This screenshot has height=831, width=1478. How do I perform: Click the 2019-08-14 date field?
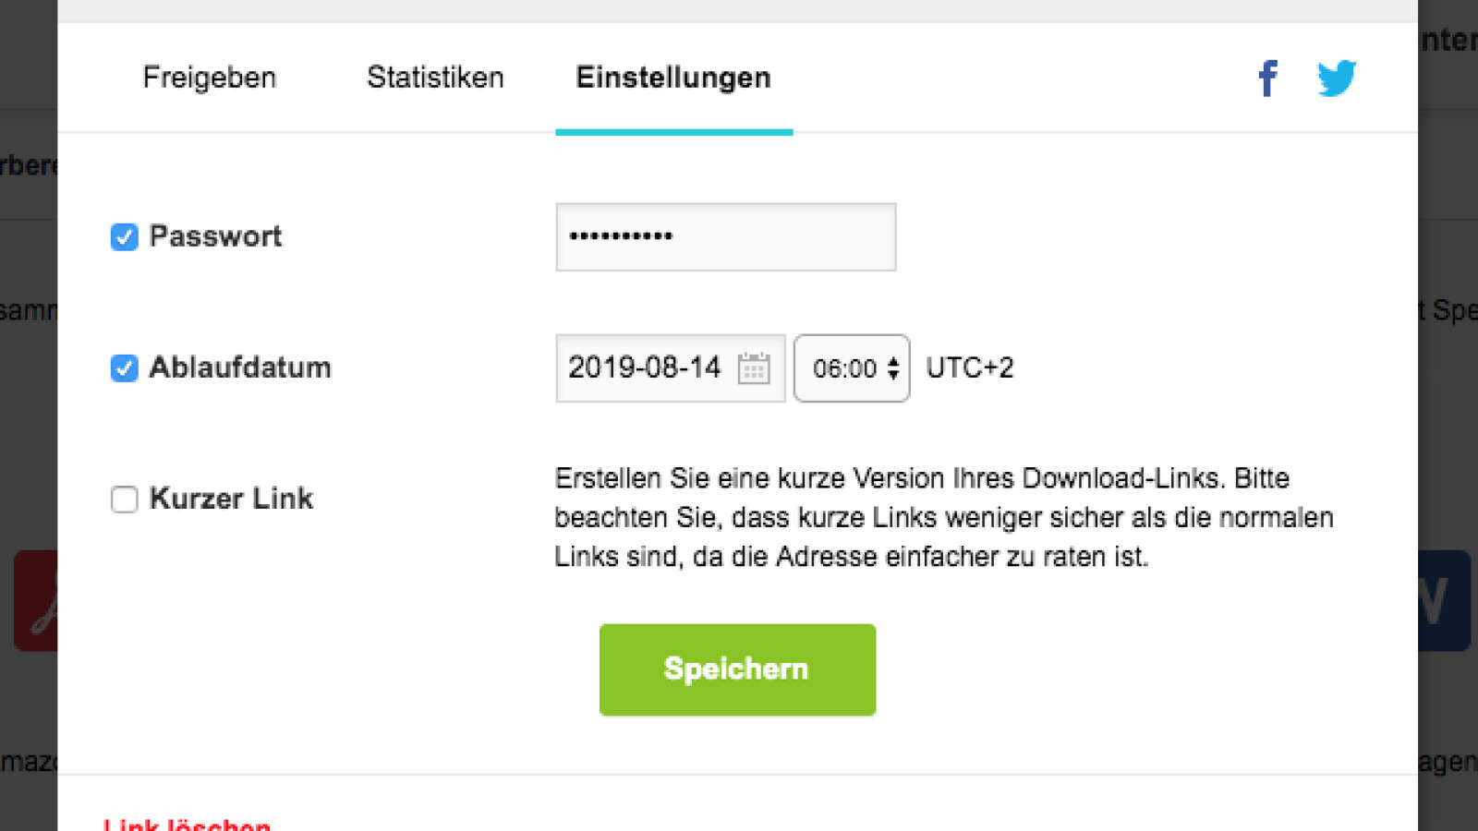[x=647, y=368]
